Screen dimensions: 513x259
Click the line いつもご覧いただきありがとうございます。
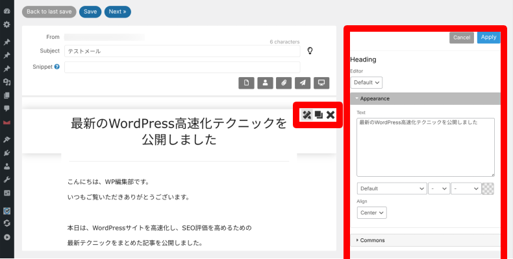pos(129,197)
